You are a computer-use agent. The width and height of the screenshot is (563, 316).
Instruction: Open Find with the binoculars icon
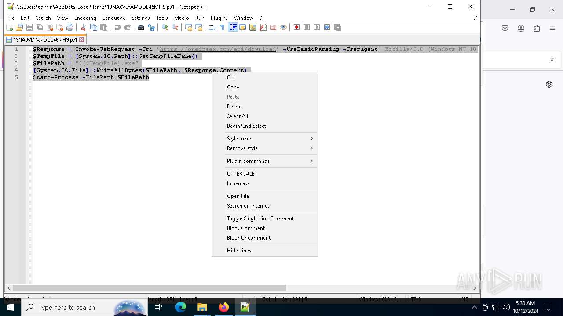pyautogui.click(x=141, y=27)
